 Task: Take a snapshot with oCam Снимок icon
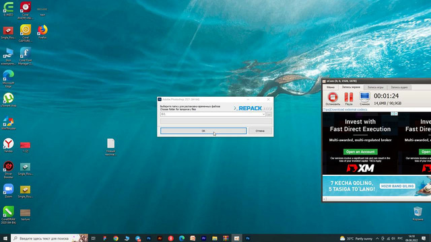pyautogui.click(x=364, y=99)
